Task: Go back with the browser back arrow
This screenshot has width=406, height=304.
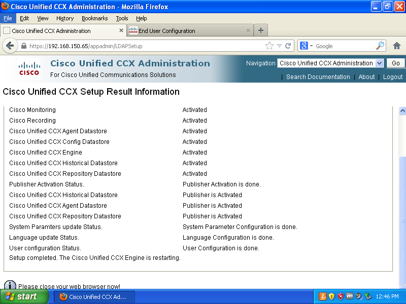Action: (x=10, y=46)
